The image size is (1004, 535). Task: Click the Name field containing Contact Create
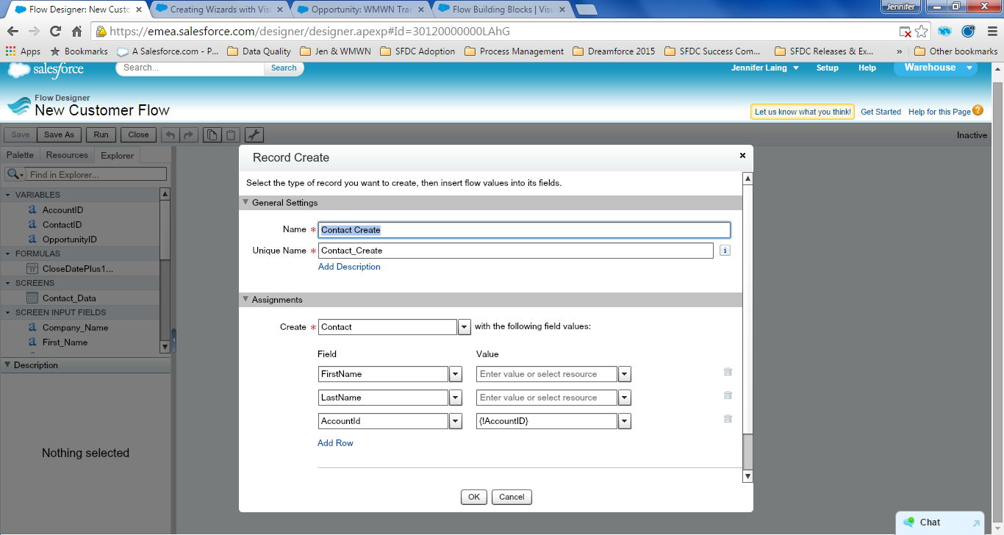coord(524,230)
